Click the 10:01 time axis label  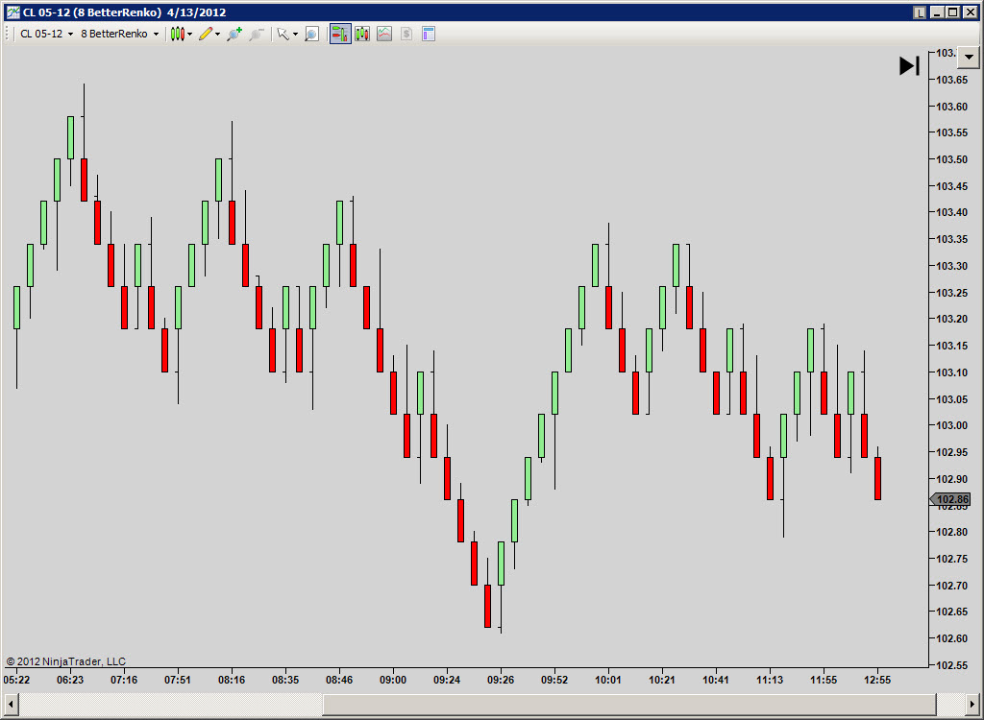(x=608, y=680)
